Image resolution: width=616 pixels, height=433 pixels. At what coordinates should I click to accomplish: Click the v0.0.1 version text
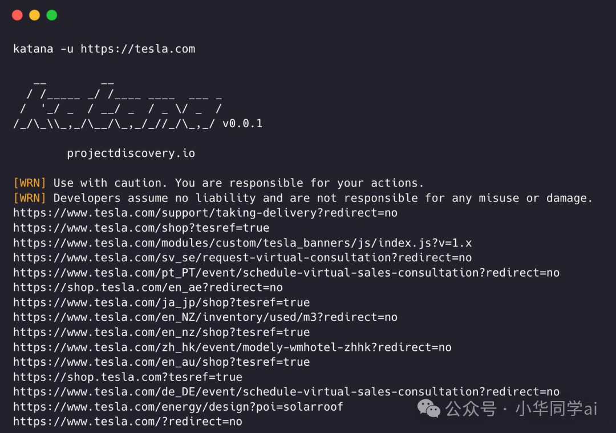242,124
